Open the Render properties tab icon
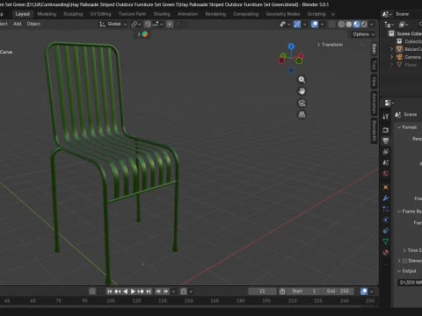422x316 pixels. pyautogui.click(x=386, y=130)
